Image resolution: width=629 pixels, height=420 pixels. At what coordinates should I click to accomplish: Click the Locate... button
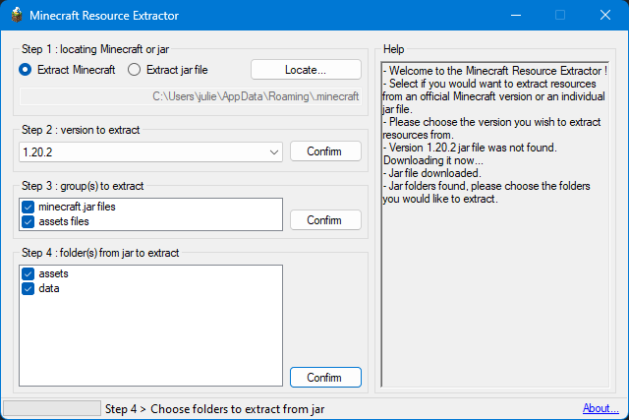click(305, 70)
